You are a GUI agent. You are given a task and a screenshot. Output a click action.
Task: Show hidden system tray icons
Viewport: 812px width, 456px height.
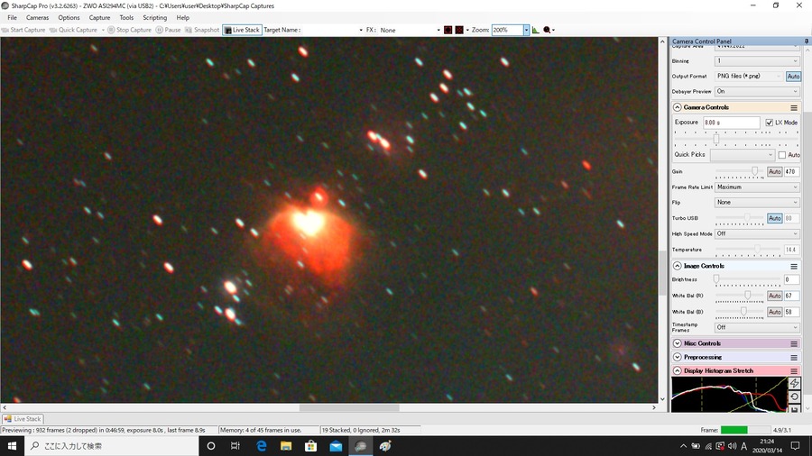(683, 446)
